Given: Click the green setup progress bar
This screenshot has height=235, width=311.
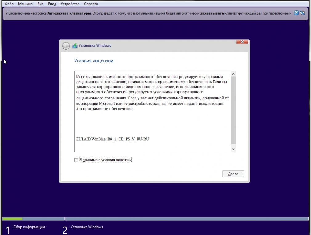Looking at the screenshot, I should (x=13, y=219).
